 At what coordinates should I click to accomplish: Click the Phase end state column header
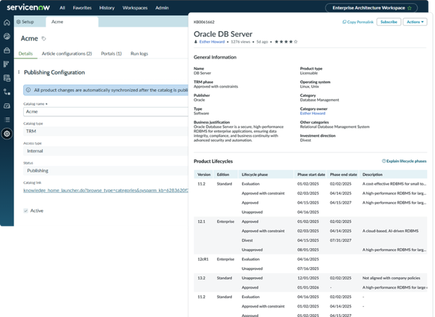(343, 175)
